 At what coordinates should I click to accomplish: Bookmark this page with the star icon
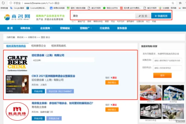(x=173, y=3)
